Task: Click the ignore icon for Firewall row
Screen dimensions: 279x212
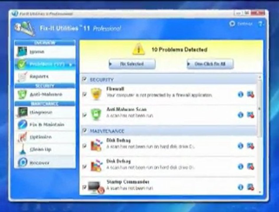Action: coord(251,95)
